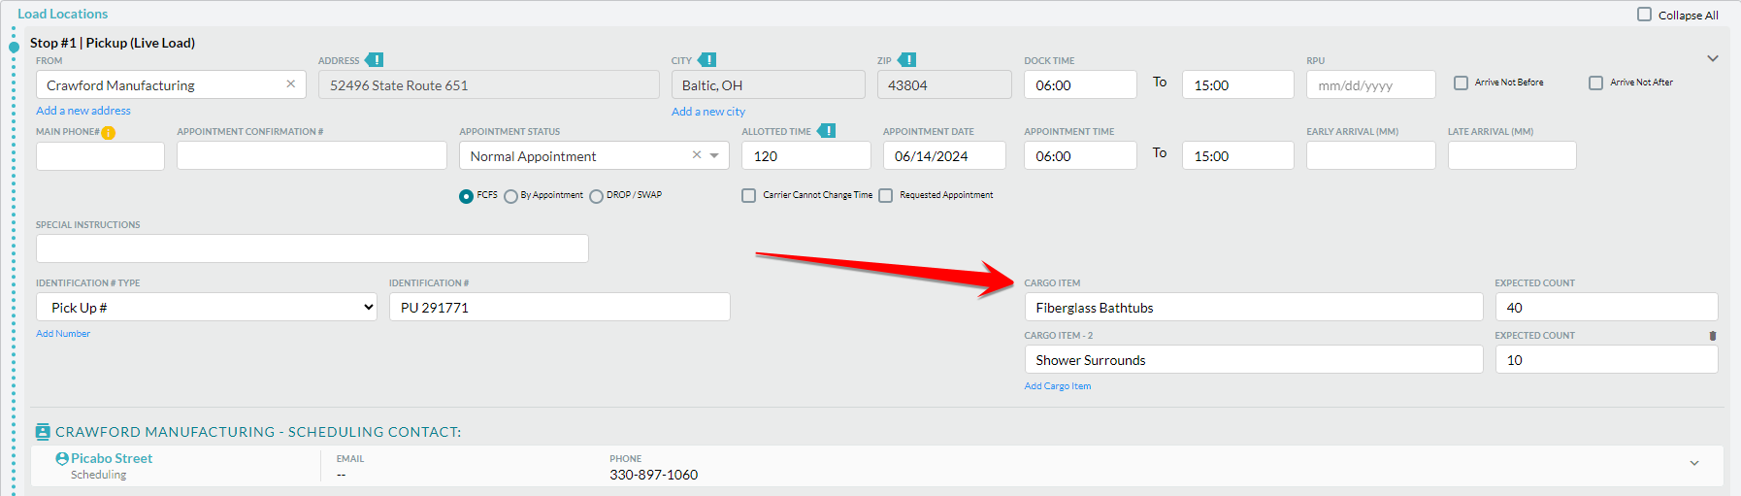Click the Stop #1 Pickup (Live Load) title
Screen dimensions: 1741x496
click(113, 43)
